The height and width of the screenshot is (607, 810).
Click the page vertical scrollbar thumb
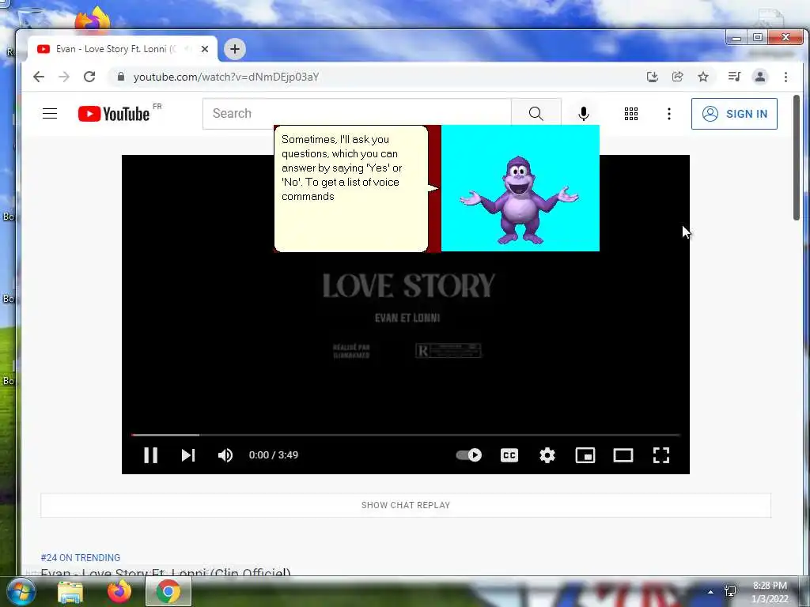(x=796, y=157)
